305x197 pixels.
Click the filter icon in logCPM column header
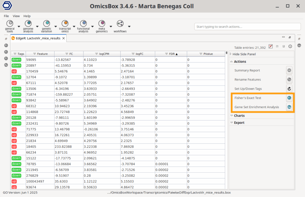[x=97, y=54]
